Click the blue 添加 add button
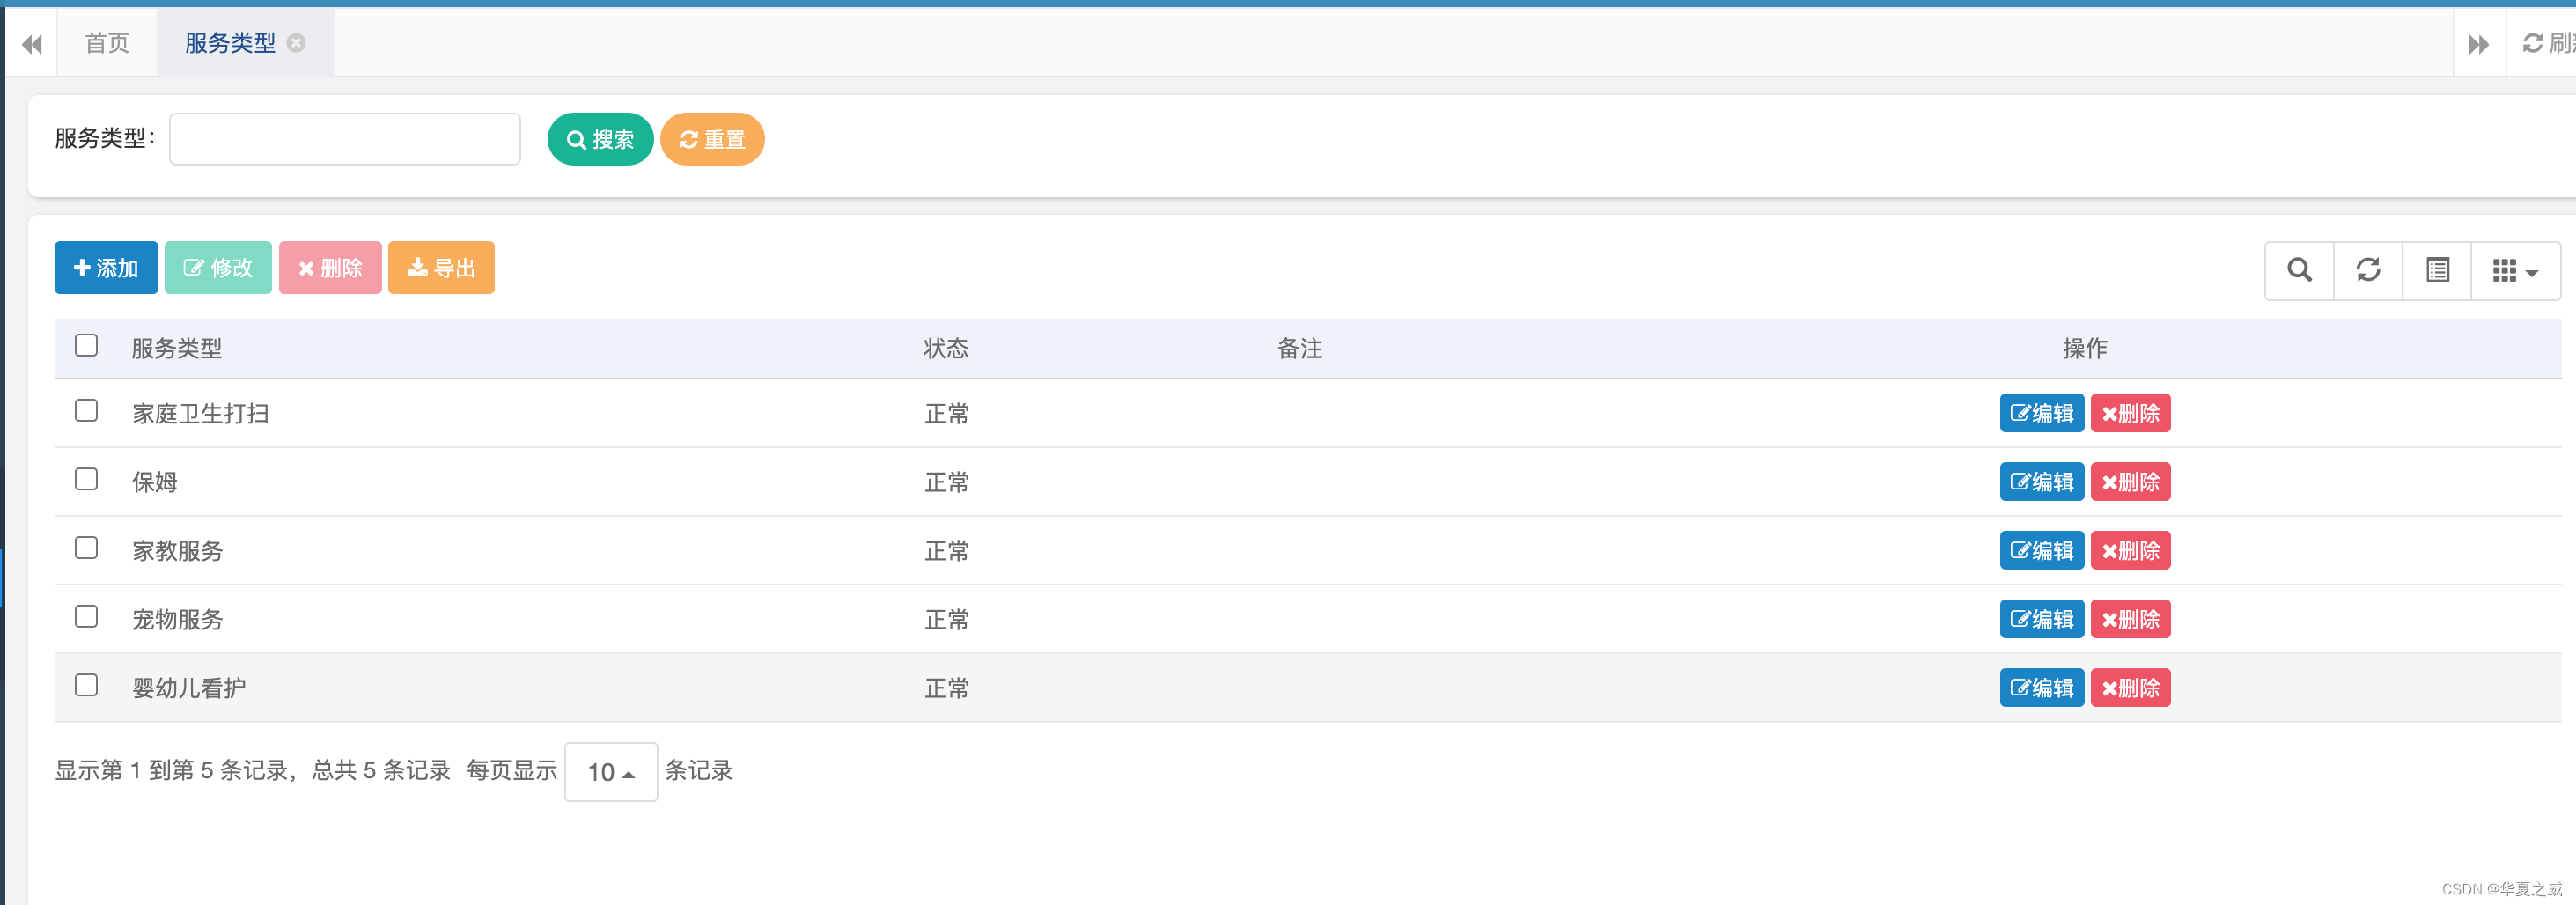 coord(106,268)
